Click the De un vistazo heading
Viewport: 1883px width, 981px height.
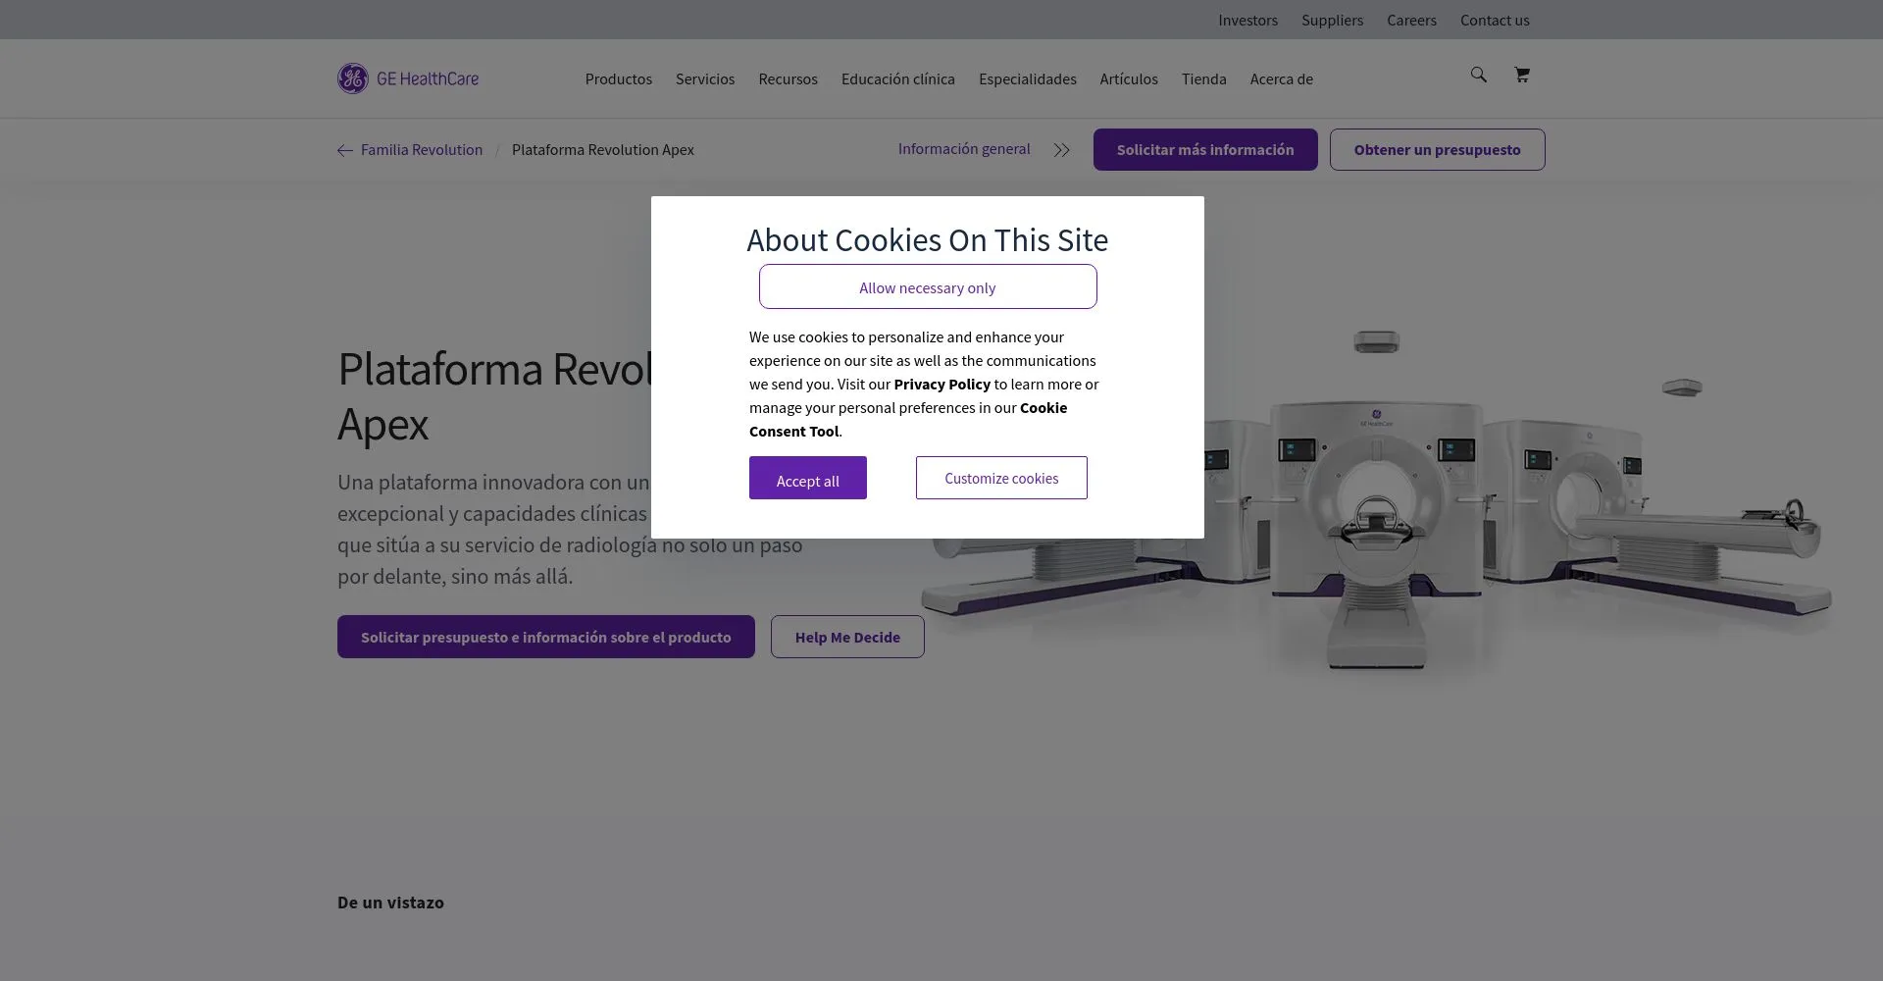click(x=390, y=903)
